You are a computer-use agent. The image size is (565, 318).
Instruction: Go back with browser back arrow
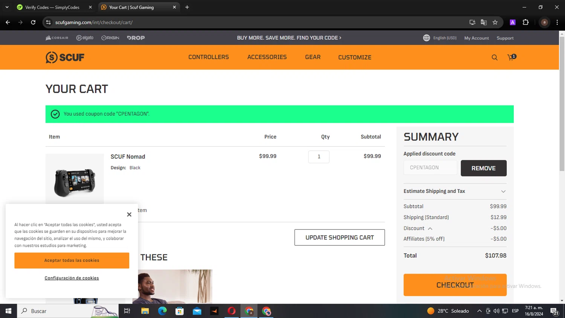[8, 22]
